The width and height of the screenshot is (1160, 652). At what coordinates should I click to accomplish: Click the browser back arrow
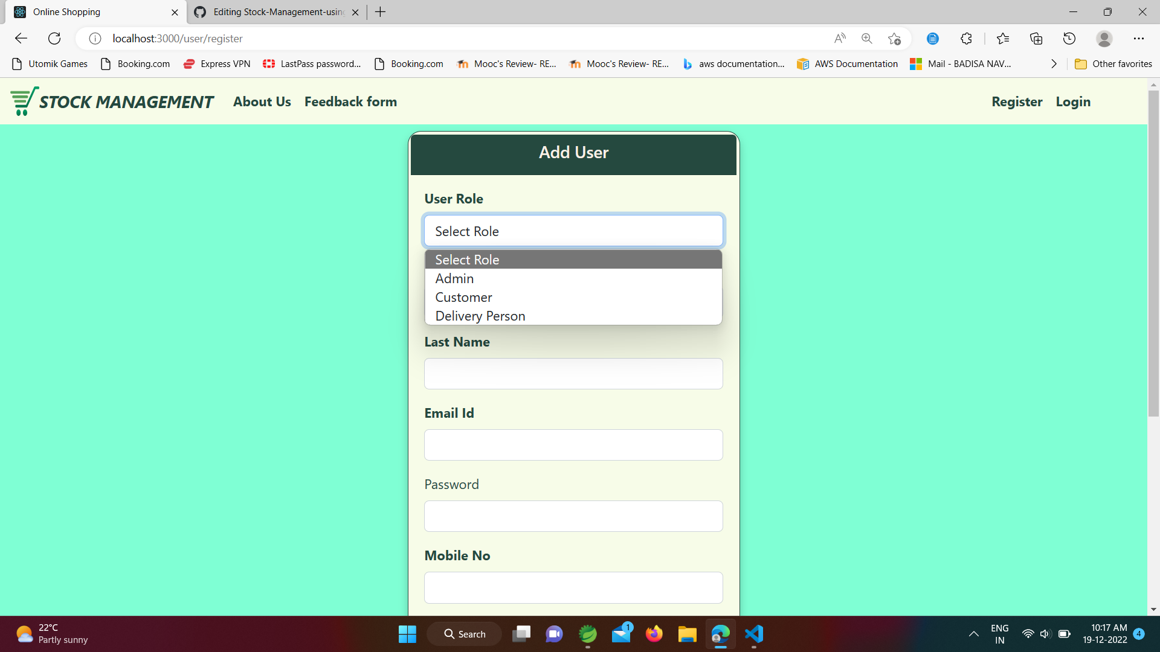point(21,39)
